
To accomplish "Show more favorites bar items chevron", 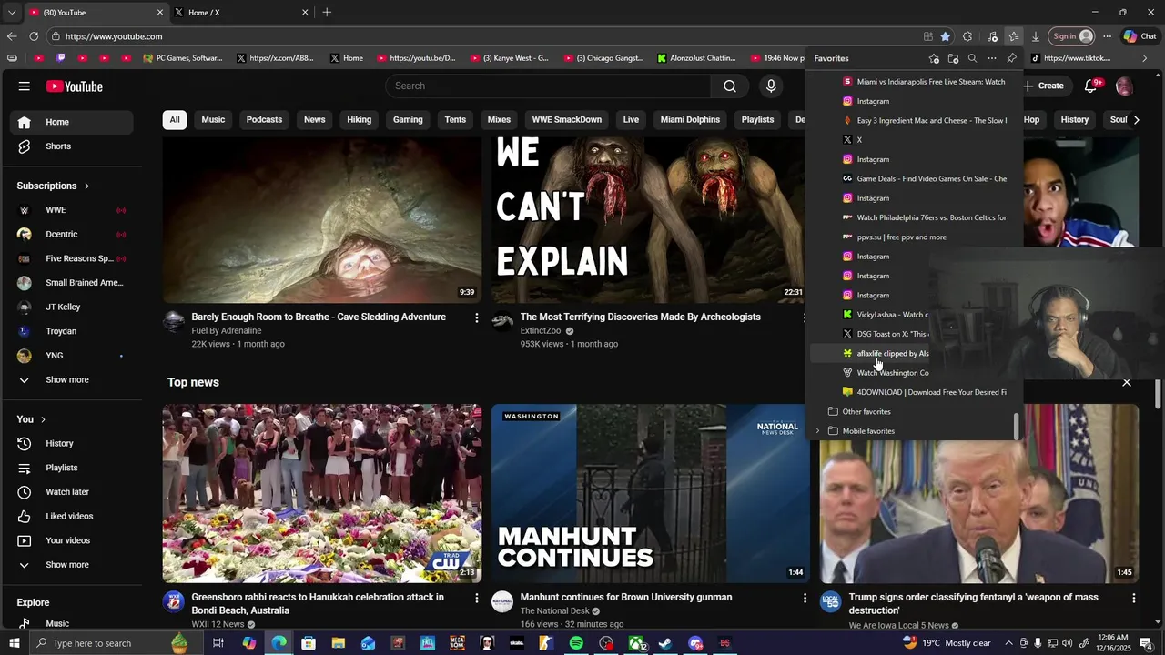I will coord(1145,58).
